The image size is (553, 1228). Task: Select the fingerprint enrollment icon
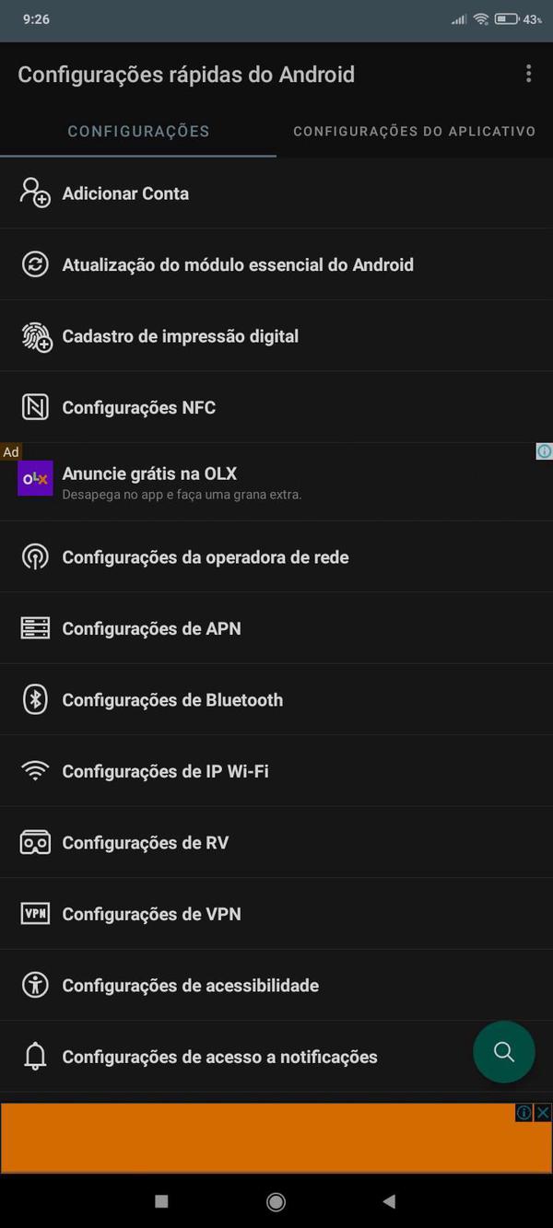(x=34, y=335)
